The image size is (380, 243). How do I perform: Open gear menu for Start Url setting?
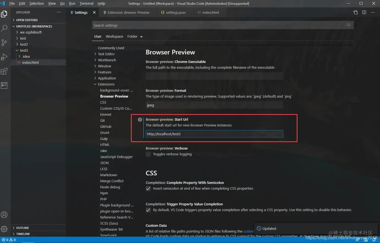pyautogui.click(x=140, y=120)
